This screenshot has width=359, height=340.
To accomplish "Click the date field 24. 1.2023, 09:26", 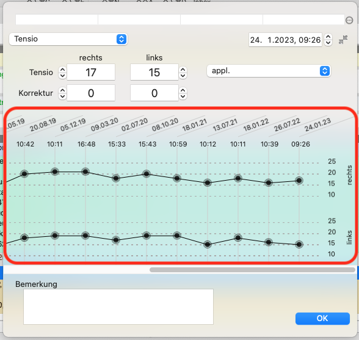I will tap(285, 40).
